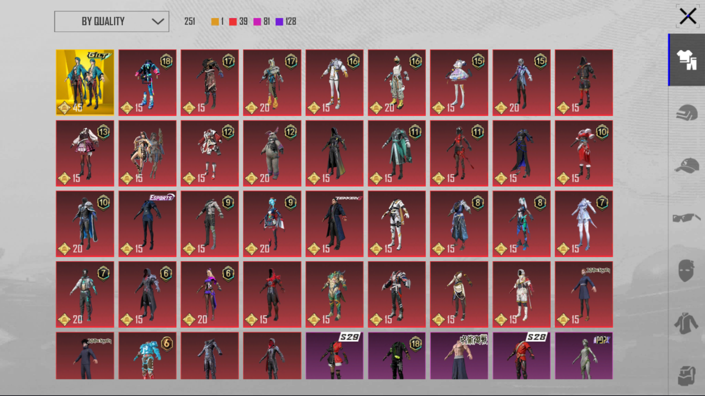Choose the two-figure dancer outfit set
Viewport: 705px width, 396px height.
147,153
